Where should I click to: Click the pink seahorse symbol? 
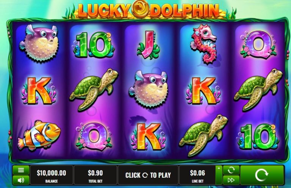pyautogui.click(x=204, y=44)
